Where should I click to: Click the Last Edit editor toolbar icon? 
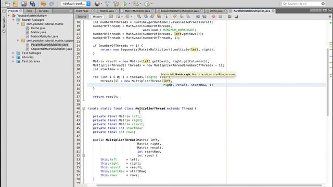[x=111, y=17]
